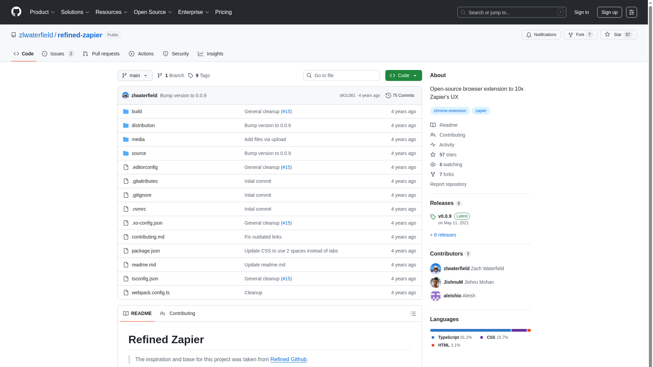Open the Pricing page link
Viewport: 653px width, 367px height.
point(223,12)
